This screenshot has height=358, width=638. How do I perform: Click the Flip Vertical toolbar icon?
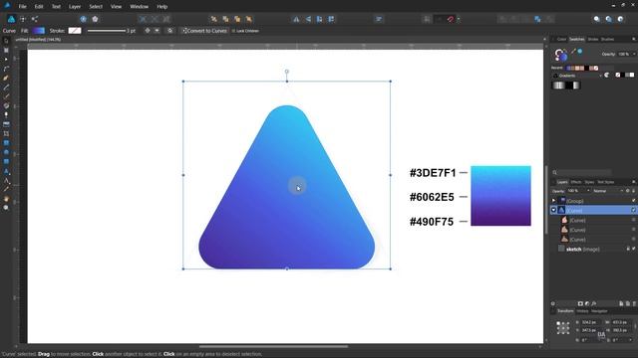pos(308,19)
